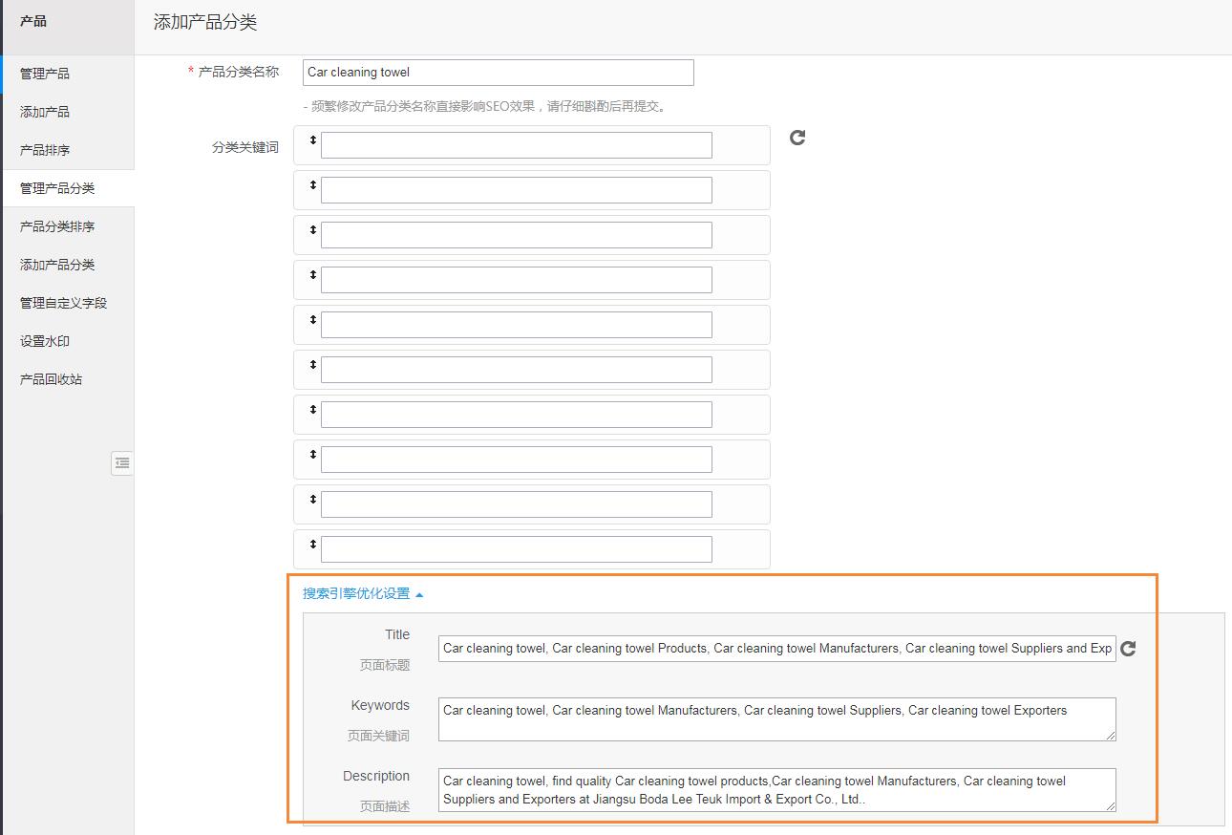The height and width of the screenshot is (835, 1232).
Task: Click the refresh icon next to Title field
Action: (1128, 649)
